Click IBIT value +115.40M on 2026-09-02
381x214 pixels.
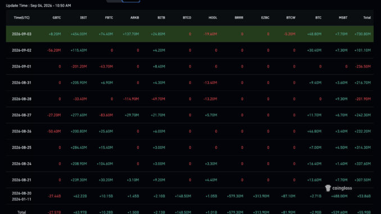click(79, 51)
